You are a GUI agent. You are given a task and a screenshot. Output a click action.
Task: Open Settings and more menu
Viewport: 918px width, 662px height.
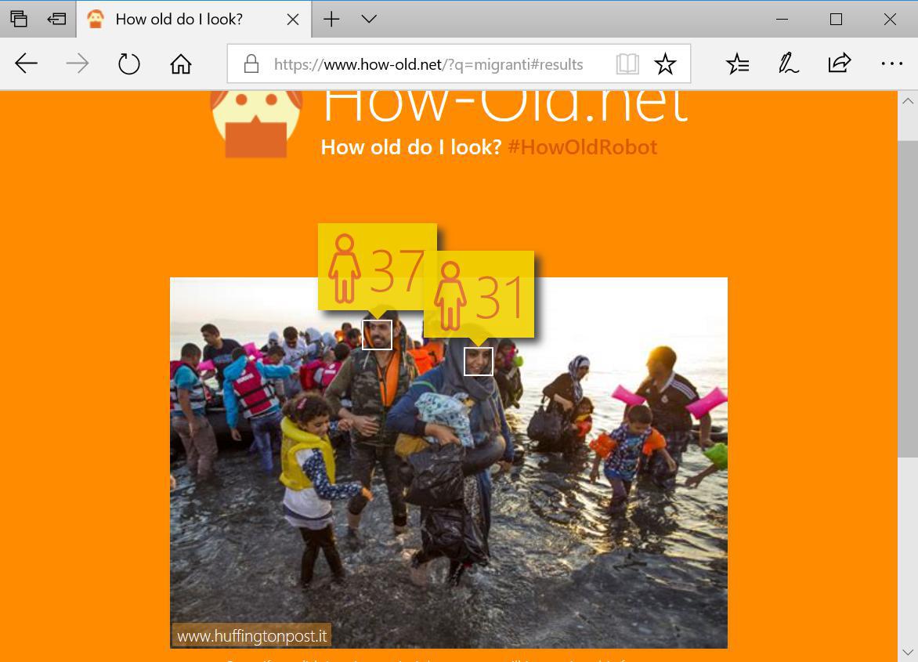(891, 63)
